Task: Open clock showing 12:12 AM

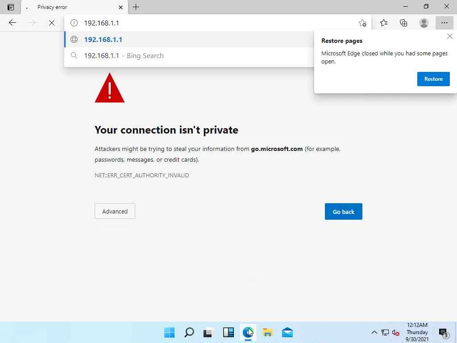Action: pyautogui.click(x=417, y=332)
